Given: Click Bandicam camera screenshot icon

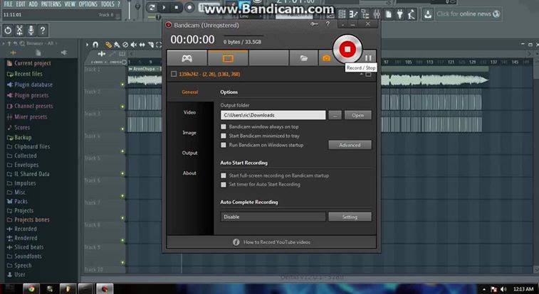Looking at the screenshot, I should pos(326,59).
